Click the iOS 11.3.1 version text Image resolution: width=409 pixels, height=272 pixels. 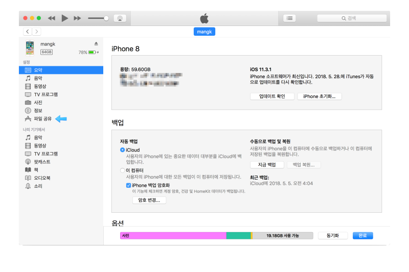261,69
